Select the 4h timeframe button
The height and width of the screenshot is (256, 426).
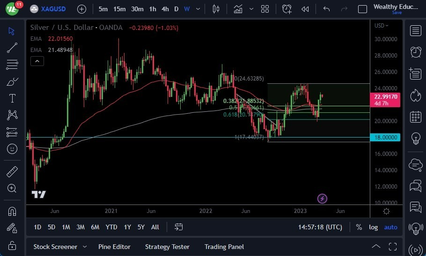coord(165,9)
